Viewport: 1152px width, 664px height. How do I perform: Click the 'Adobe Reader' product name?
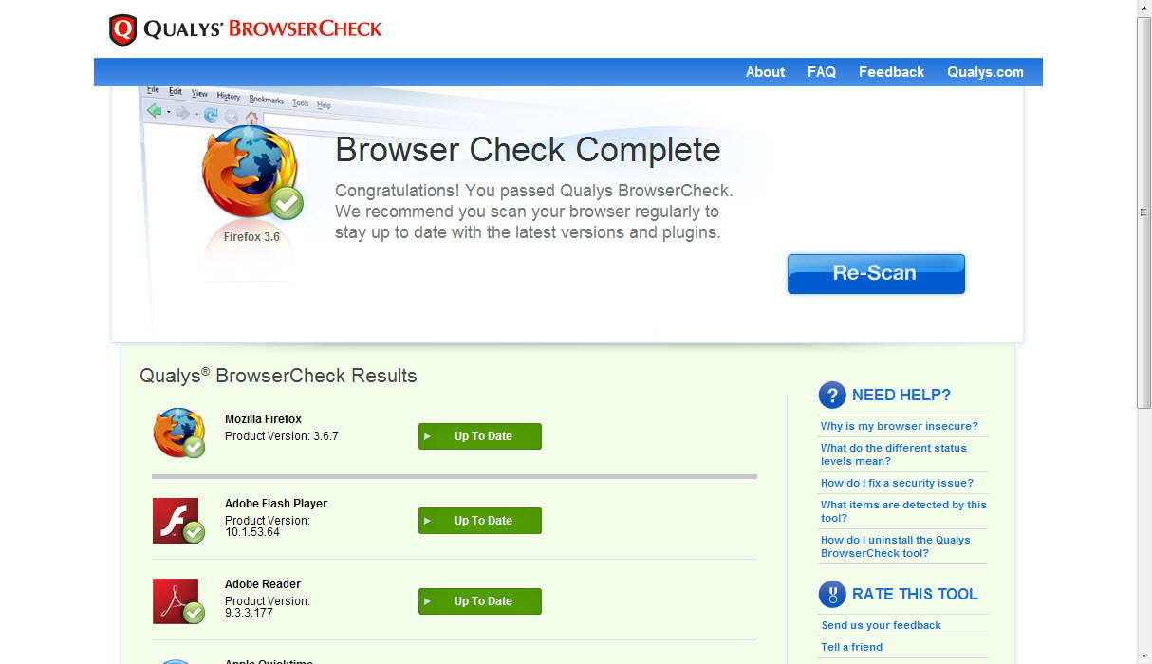click(x=263, y=584)
